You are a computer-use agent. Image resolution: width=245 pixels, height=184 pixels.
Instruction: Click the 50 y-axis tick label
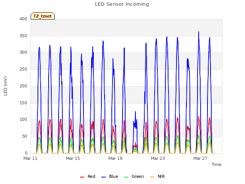24,136
